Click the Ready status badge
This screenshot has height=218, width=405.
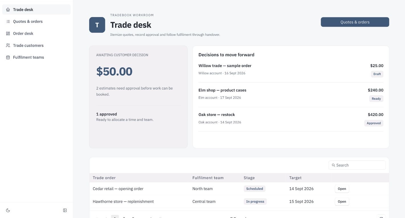[376, 99]
